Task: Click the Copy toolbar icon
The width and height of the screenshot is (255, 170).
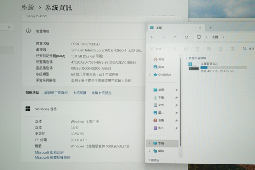Action: 186,49
